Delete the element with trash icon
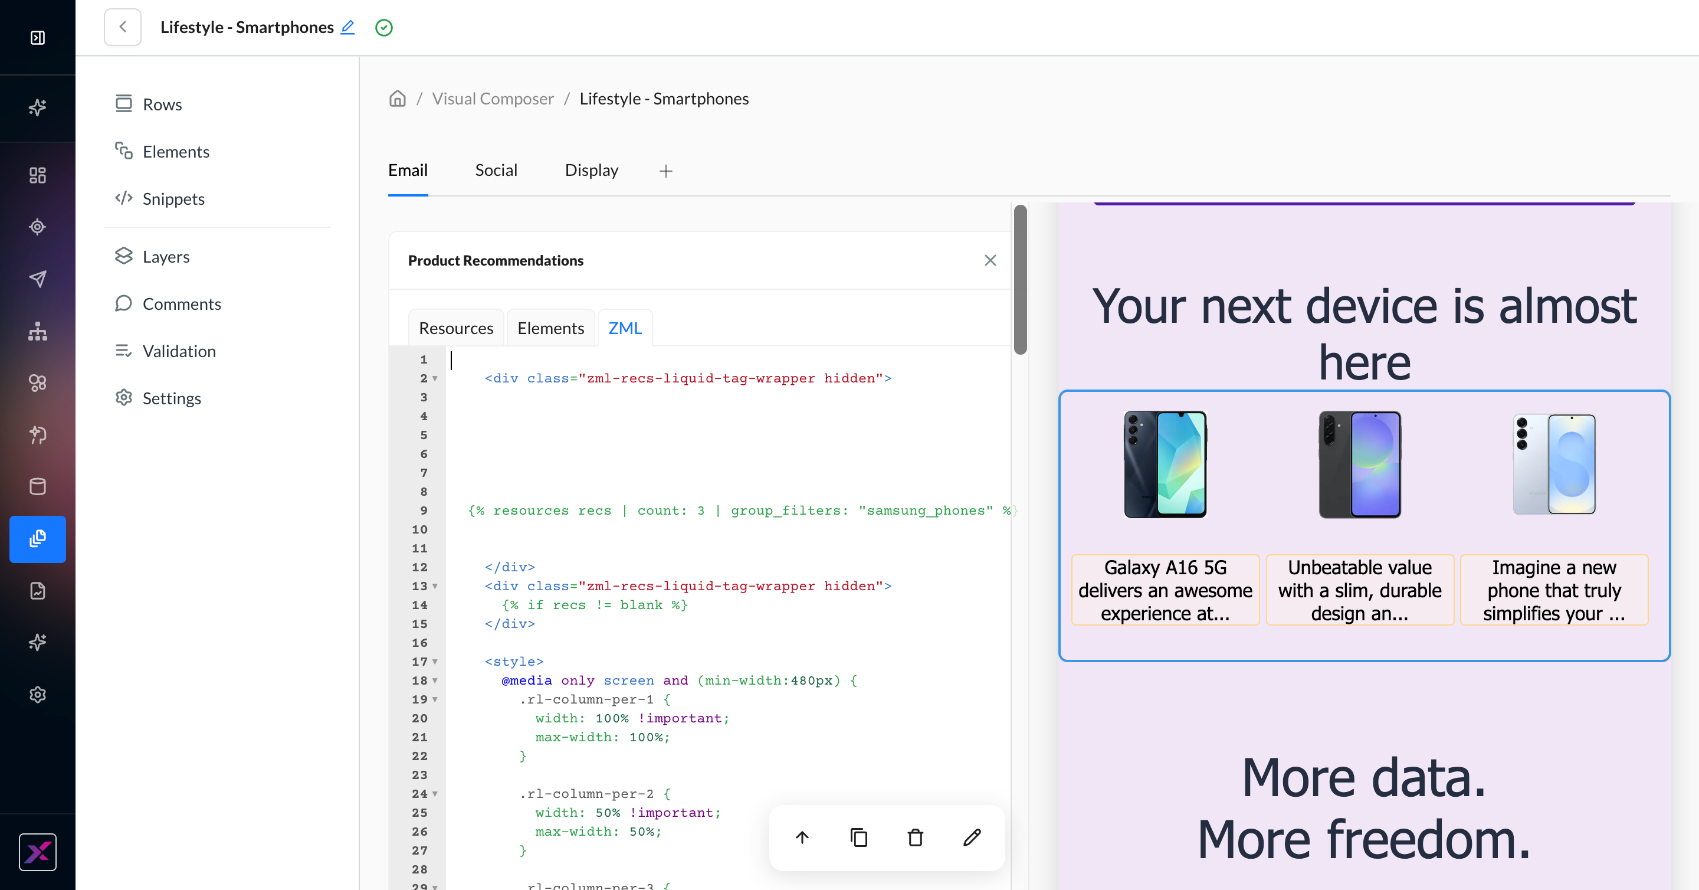This screenshot has width=1699, height=890. pyautogui.click(x=916, y=838)
